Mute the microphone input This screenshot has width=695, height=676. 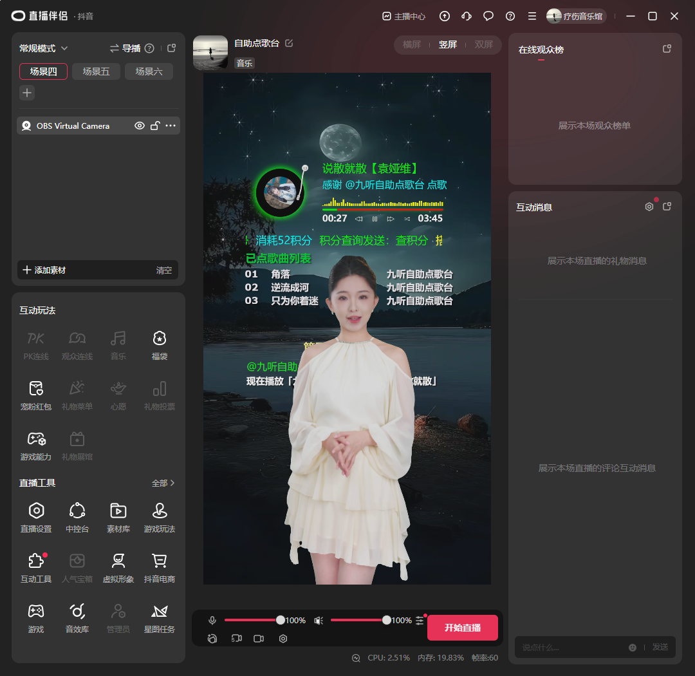(212, 621)
